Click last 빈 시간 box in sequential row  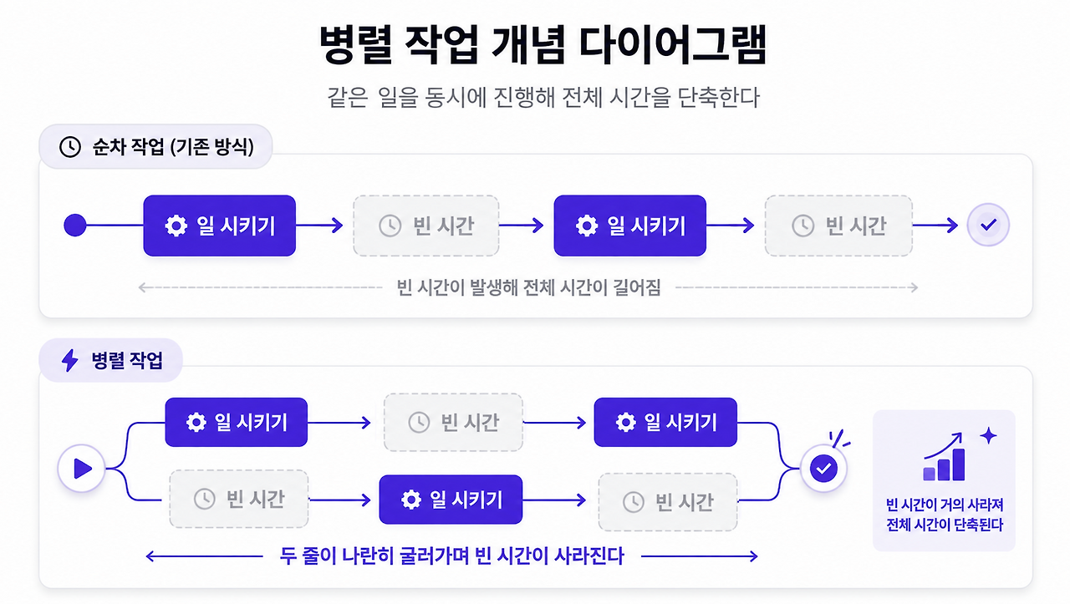(838, 226)
